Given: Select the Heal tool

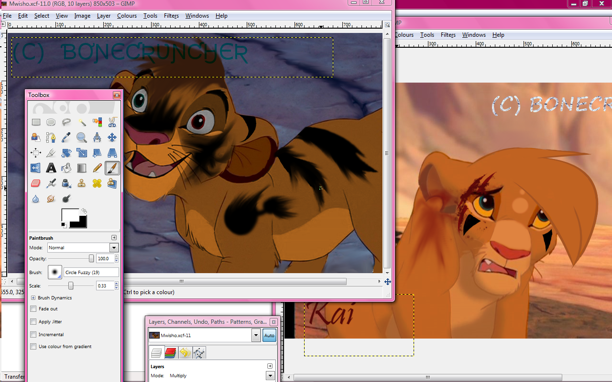Looking at the screenshot, I should (97, 183).
